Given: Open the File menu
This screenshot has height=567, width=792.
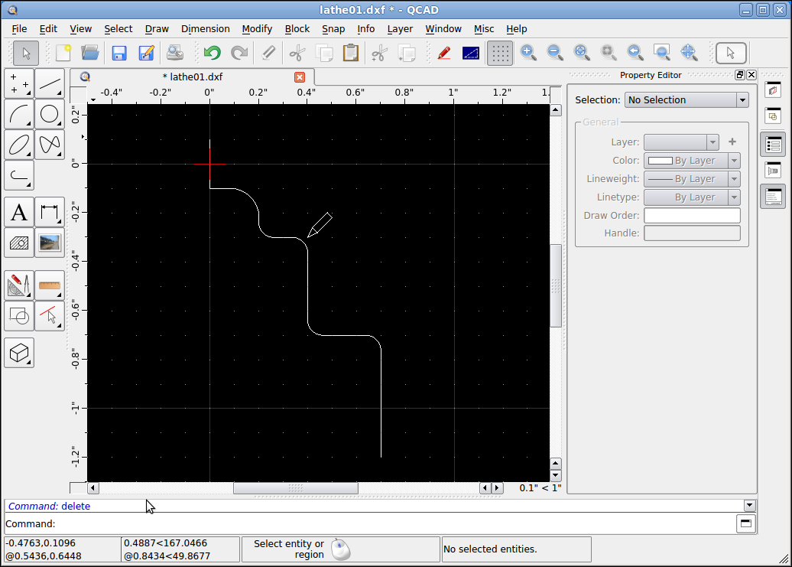Looking at the screenshot, I should (19, 29).
